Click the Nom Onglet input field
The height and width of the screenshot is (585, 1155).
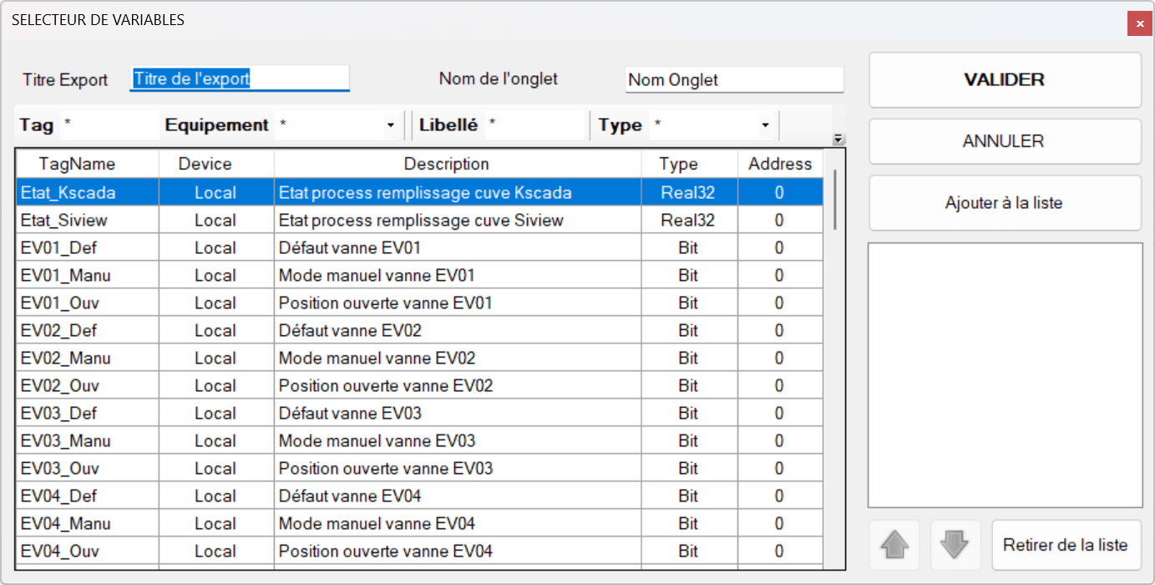(734, 79)
